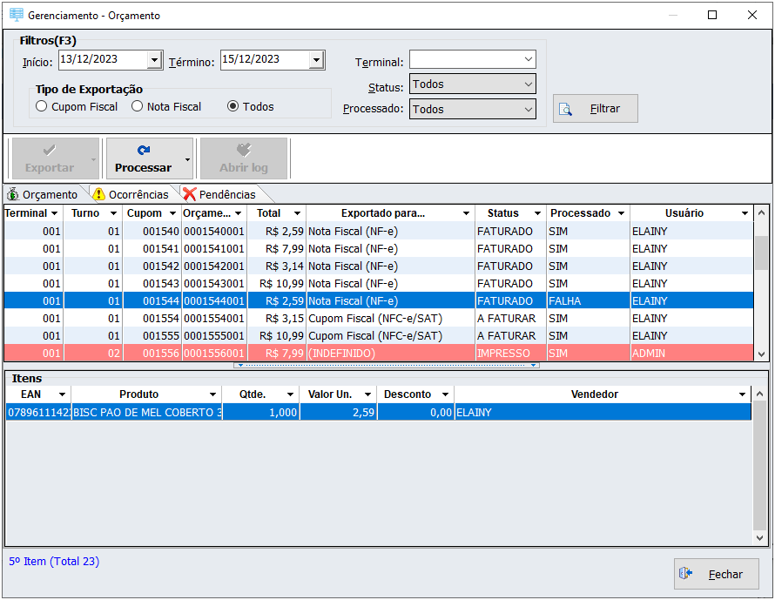Click the money bag icon on Orçamento tab

coord(13,194)
